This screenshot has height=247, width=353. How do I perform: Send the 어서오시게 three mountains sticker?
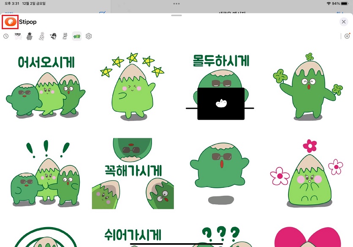point(46,86)
